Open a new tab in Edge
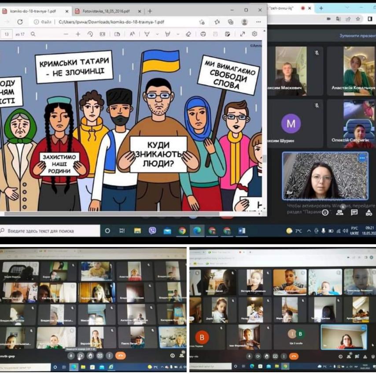This screenshot has width=376, height=374. (x=150, y=11)
